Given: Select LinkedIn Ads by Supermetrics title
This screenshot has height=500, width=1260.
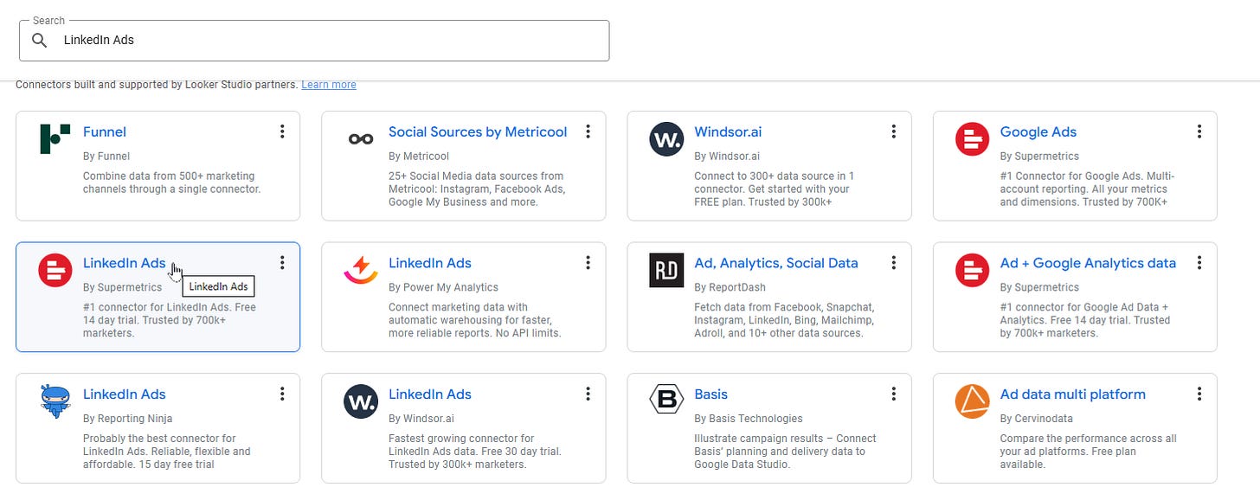Looking at the screenshot, I should pos(124,263).
